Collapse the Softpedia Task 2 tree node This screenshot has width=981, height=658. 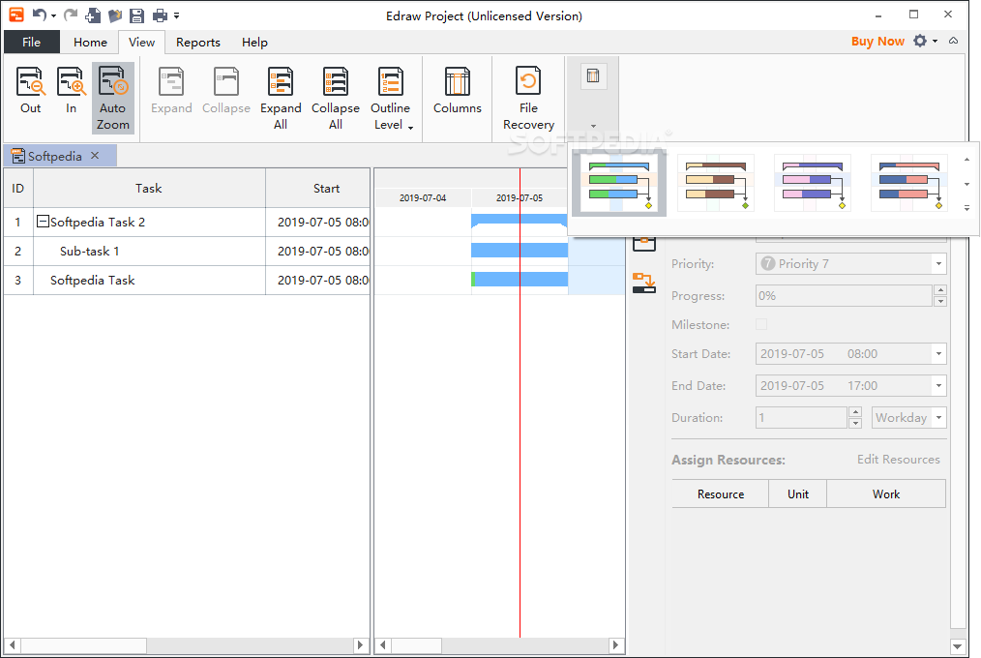pyautogui.click(x=43, y=221)
